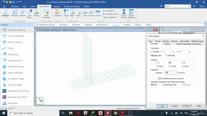The image size is (207, 116).
Task: Select the Plate Mat radio button
Action: [167, 55]
